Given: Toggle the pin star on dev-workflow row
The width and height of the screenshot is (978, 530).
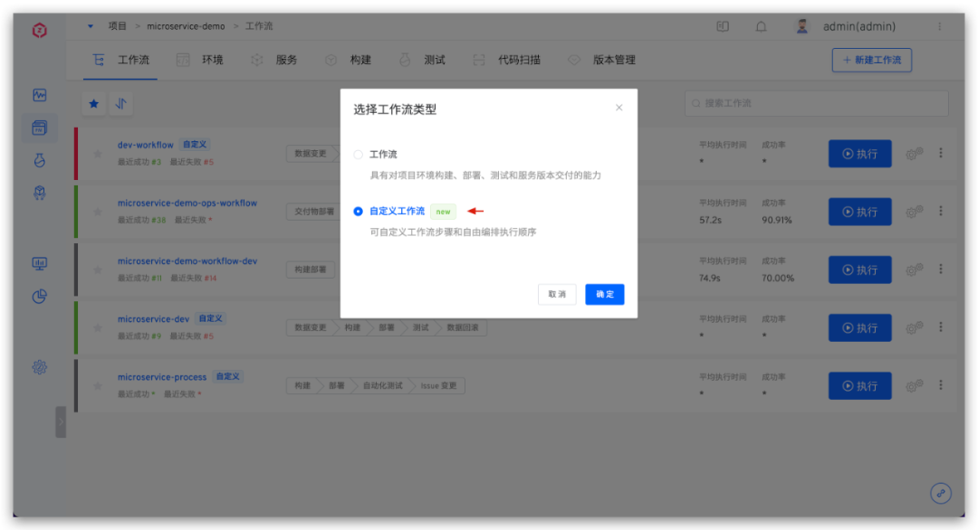Looking at the screenshot, I should coord(97,153).
